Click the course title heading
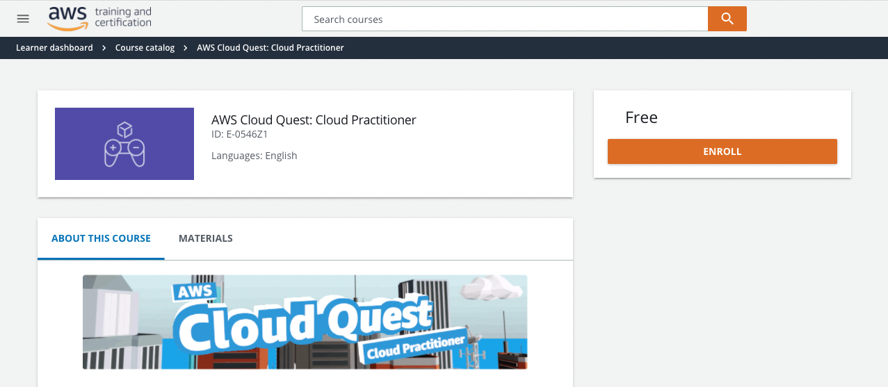 click(x=314, y=120)
